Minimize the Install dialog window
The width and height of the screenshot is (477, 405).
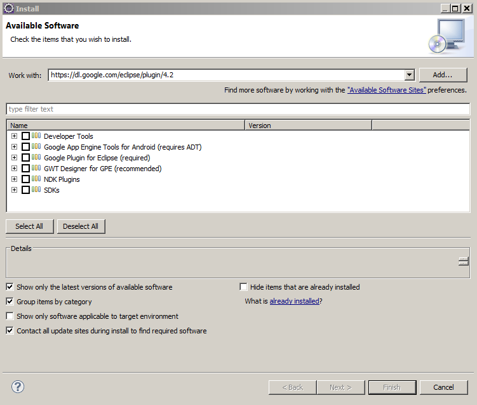point(445,8)
